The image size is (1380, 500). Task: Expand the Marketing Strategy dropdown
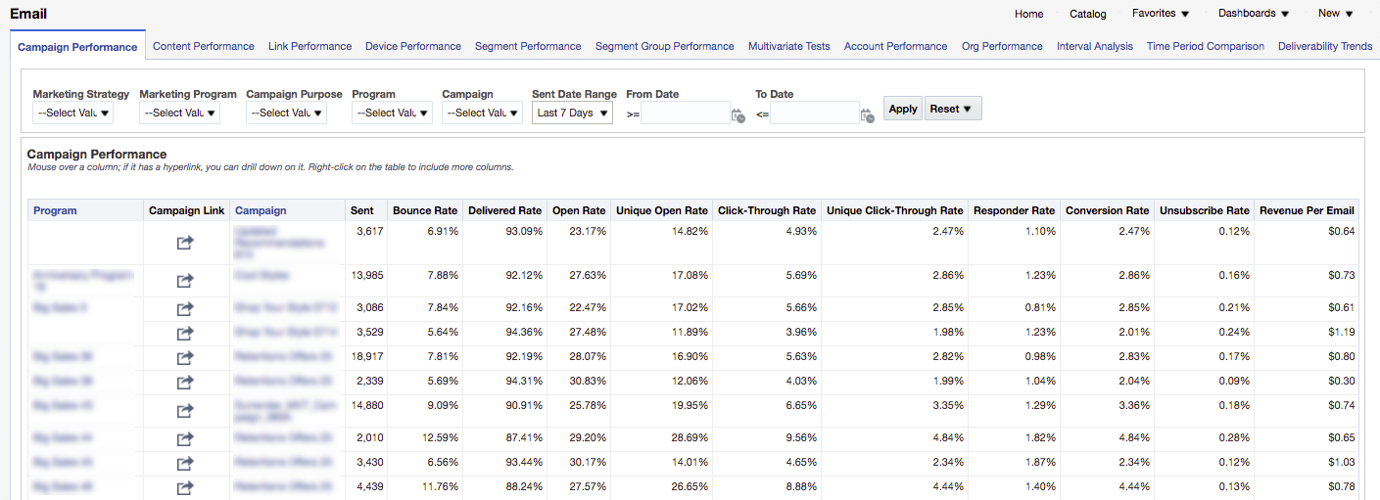pyautogui.click(x=73, y=114)
